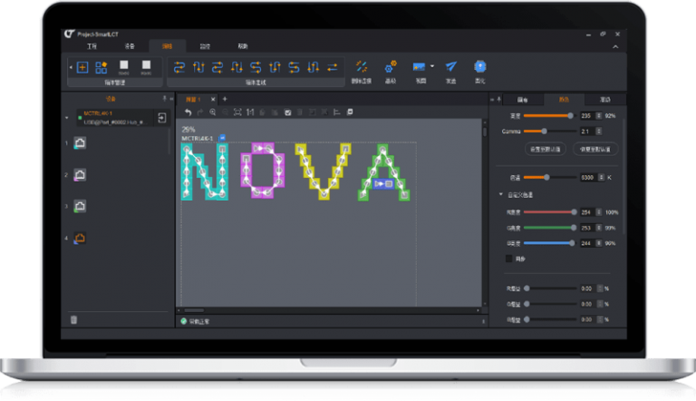The width and height of the screenshot is (696, 401).
Task: Click the add screen icon in the toolbar
Action: pyautogui.click(x=82, y=66)
